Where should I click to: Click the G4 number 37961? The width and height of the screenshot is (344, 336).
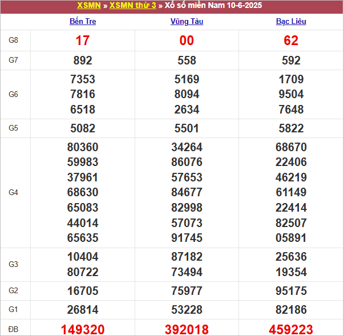pyautogui.click(x=83, y=177)
